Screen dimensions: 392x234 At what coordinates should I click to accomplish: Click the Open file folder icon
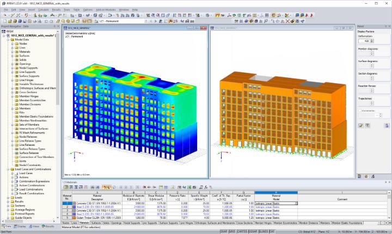(x=10, y=21)
